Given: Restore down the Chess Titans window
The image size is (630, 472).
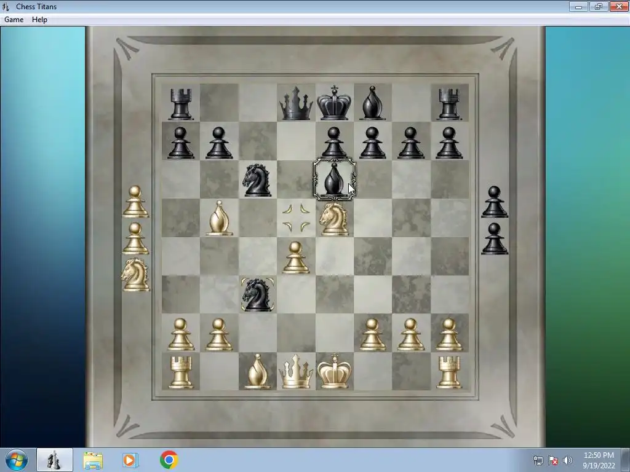Looking at the screenshot, I should click(x=599, y=6).
